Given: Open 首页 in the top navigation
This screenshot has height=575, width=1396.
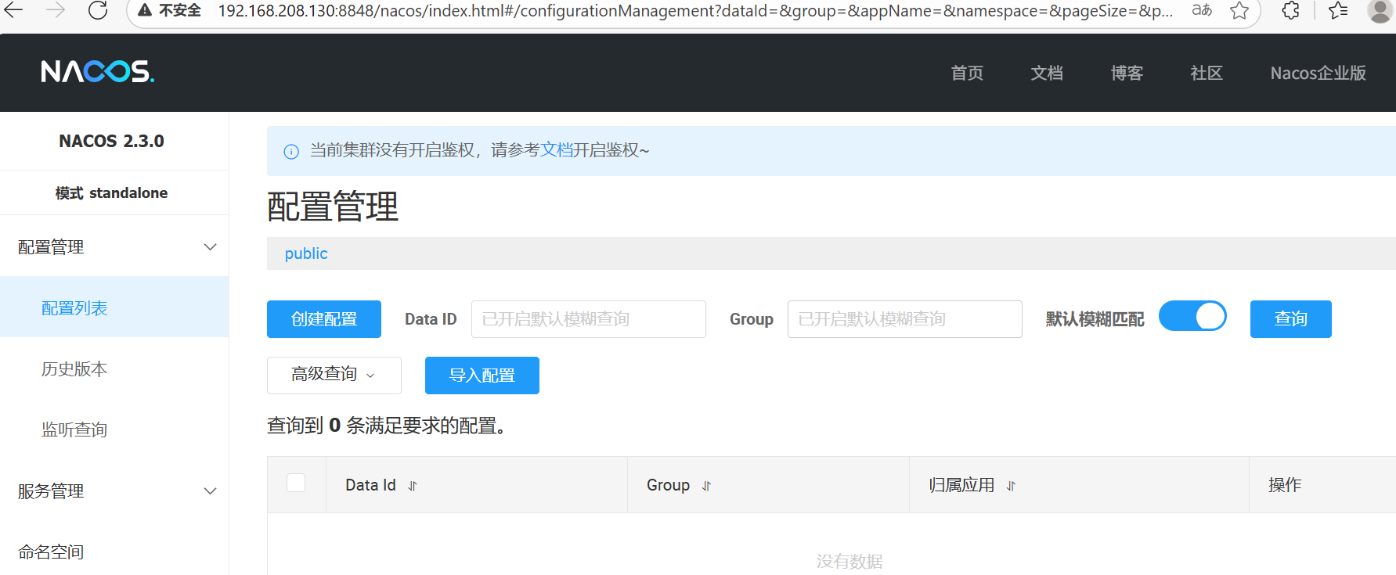Looking at the screenshot, I should (x=967, y=73).
